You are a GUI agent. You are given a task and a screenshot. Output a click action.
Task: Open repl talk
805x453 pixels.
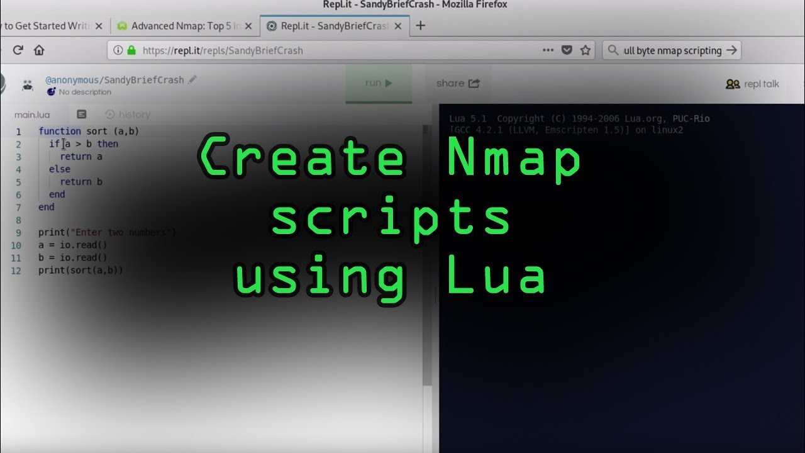pos(752,84)
